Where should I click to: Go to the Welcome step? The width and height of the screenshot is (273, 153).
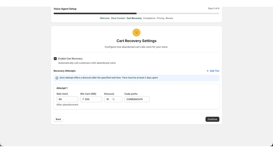point(105,18)
